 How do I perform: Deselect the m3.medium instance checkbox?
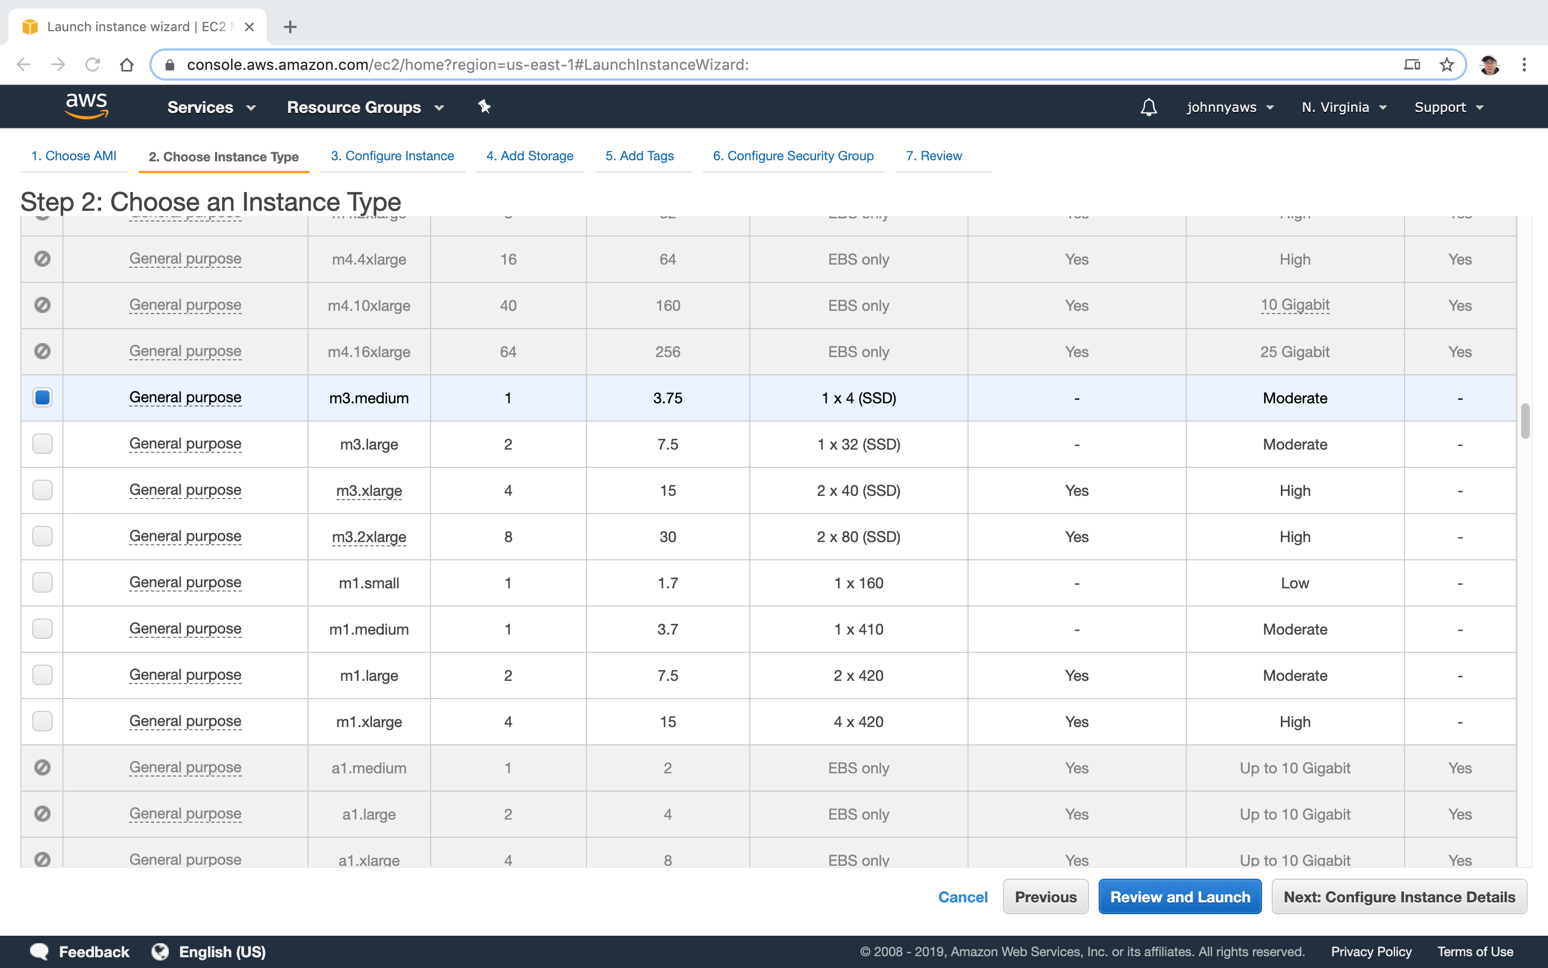point(42,397)
